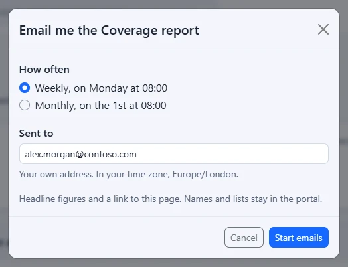Click the 'How often' heading
This screenshot has height=267, width=348.
click(x=44, y=70)
